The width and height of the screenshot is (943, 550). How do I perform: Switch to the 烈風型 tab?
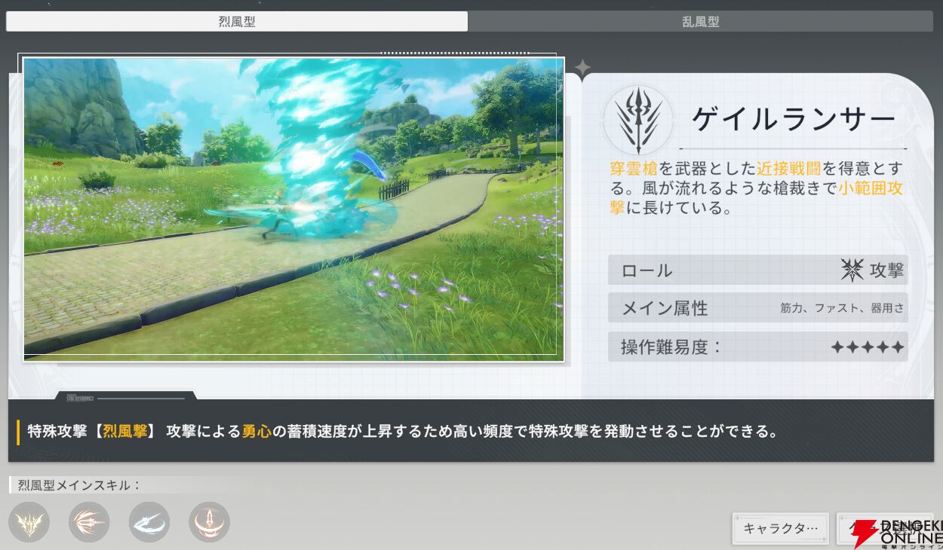(237, 22)
